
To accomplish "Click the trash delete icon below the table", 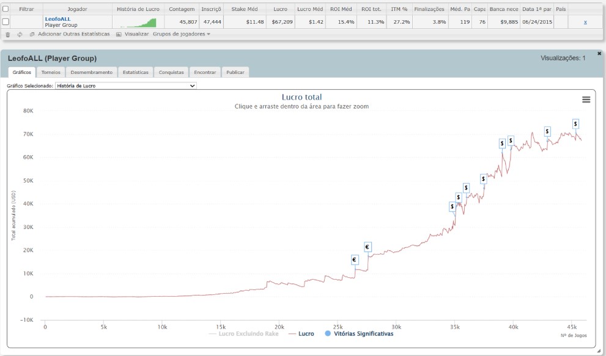I will click(x=8, y=34).
